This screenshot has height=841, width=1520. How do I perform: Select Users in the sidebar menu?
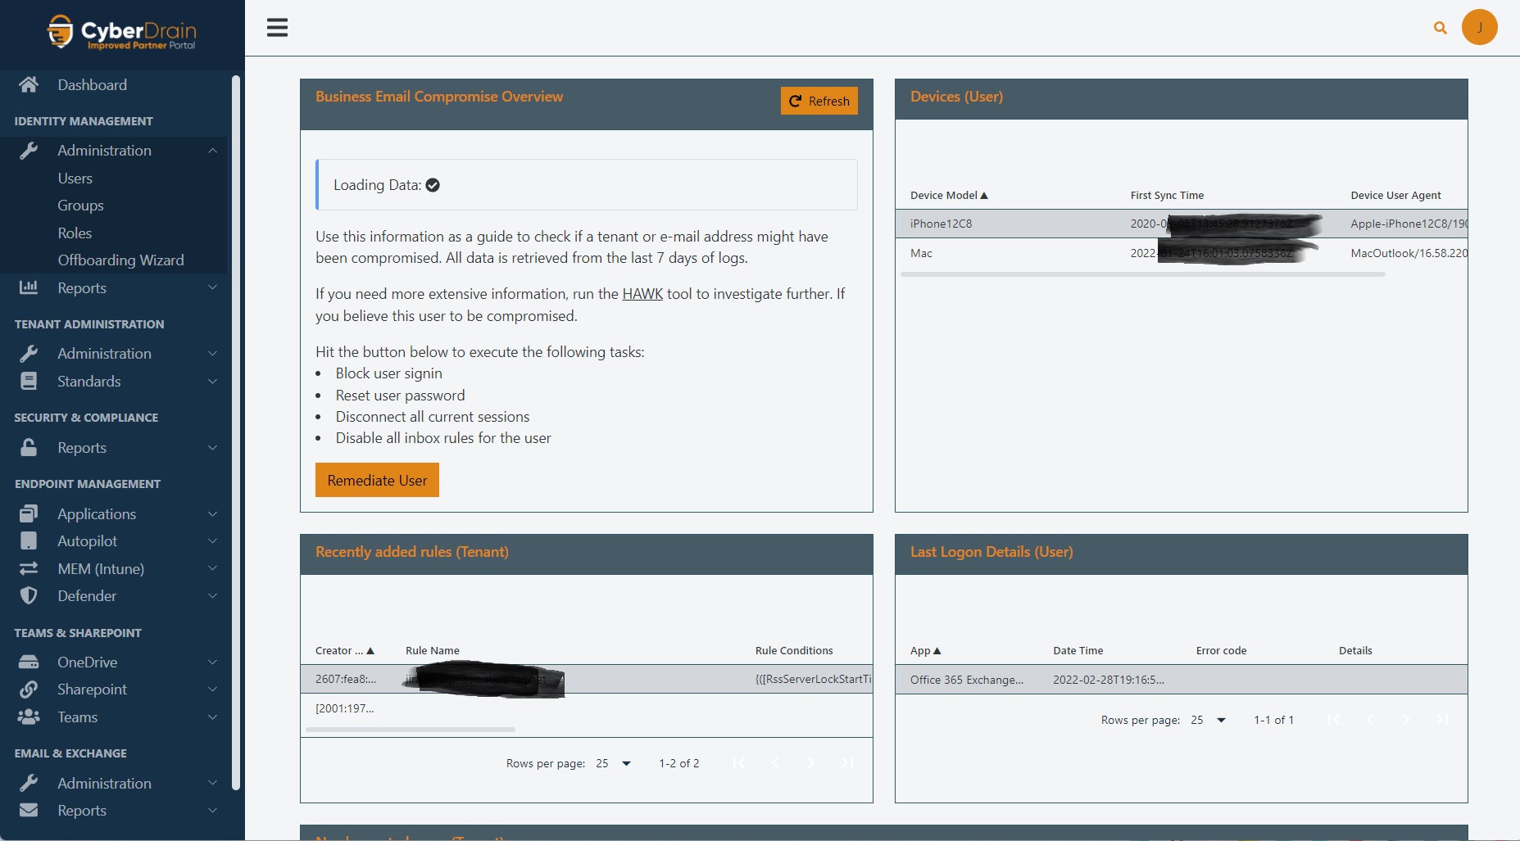point(75,178)
